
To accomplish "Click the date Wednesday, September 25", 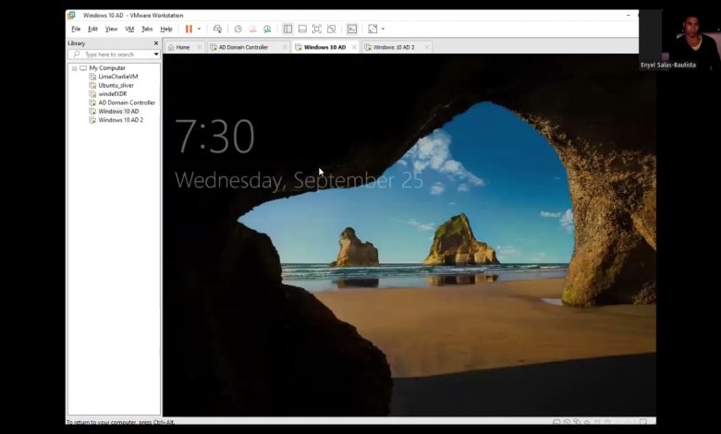I will coord(299,180).
